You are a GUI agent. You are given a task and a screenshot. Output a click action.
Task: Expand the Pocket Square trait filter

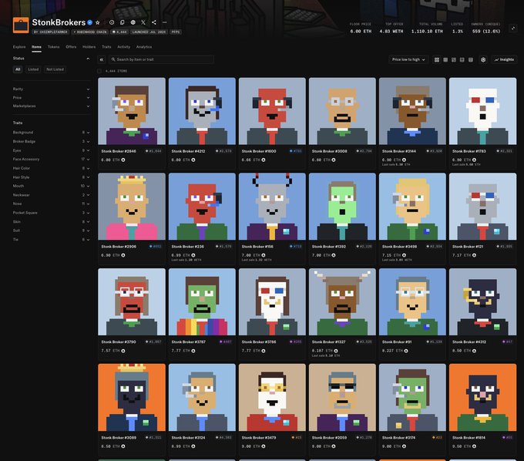tap(51, 213)
